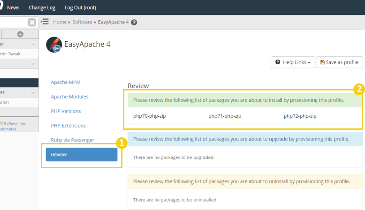Select the dark highlighted sidebar row
The image size is (365, 210).
[x=19, y=83]
